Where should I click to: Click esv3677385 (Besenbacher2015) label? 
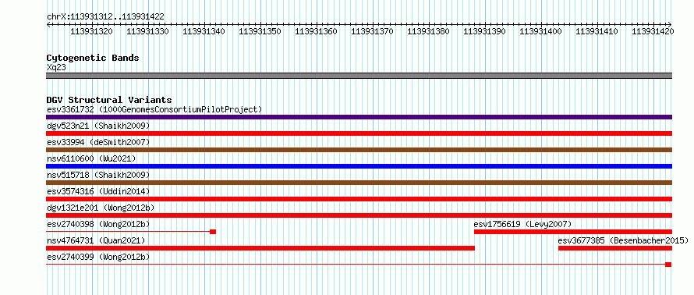(x=623, y=240)
